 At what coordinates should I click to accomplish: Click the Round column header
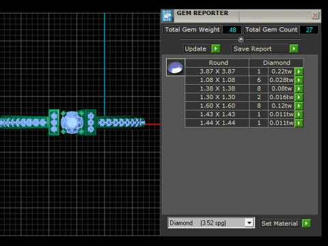(217, 63)
